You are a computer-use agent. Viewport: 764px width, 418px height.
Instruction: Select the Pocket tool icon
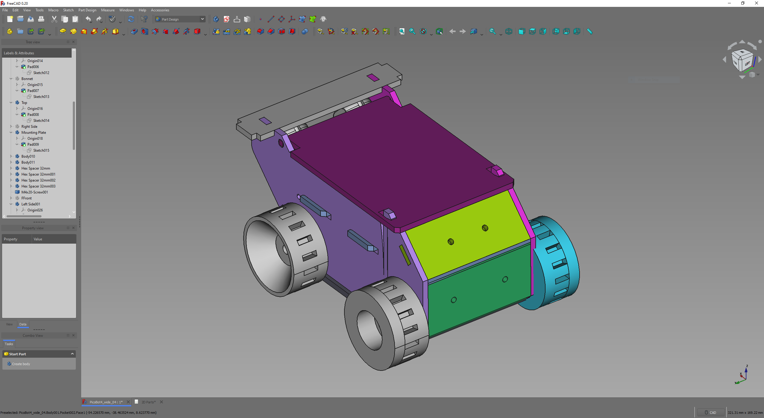point(134,31)
